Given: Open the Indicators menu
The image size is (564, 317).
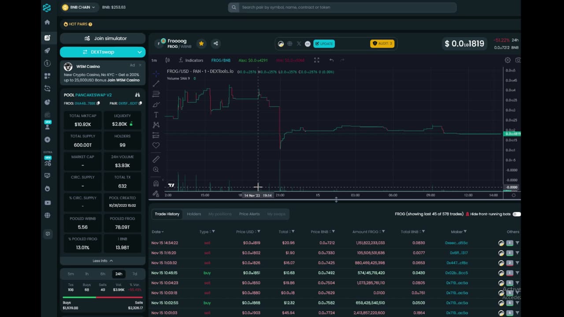Looking at the screenshot, I should [191, 60].
